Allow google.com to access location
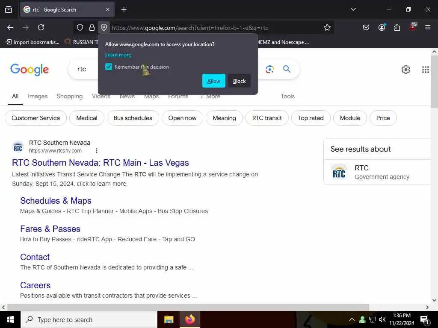The width and height of the screenshot is (438, 328). pos(214,81)
